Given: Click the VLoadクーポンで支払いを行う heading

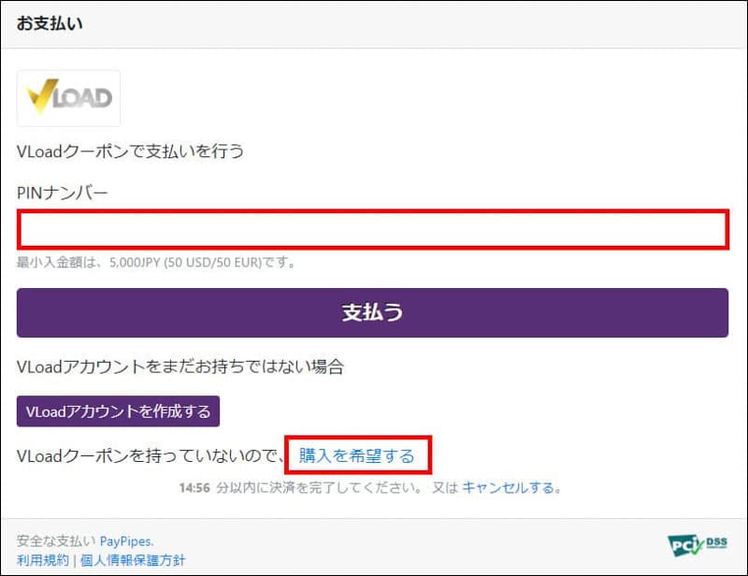Looking at the screenshot, I should (130, 151).
